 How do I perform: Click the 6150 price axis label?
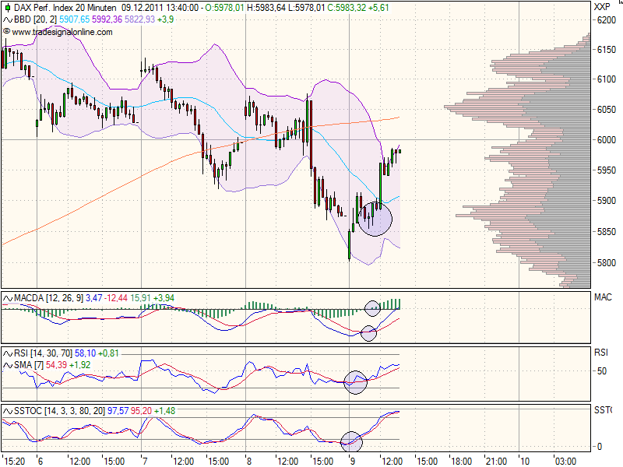click(x=607, y=50)
